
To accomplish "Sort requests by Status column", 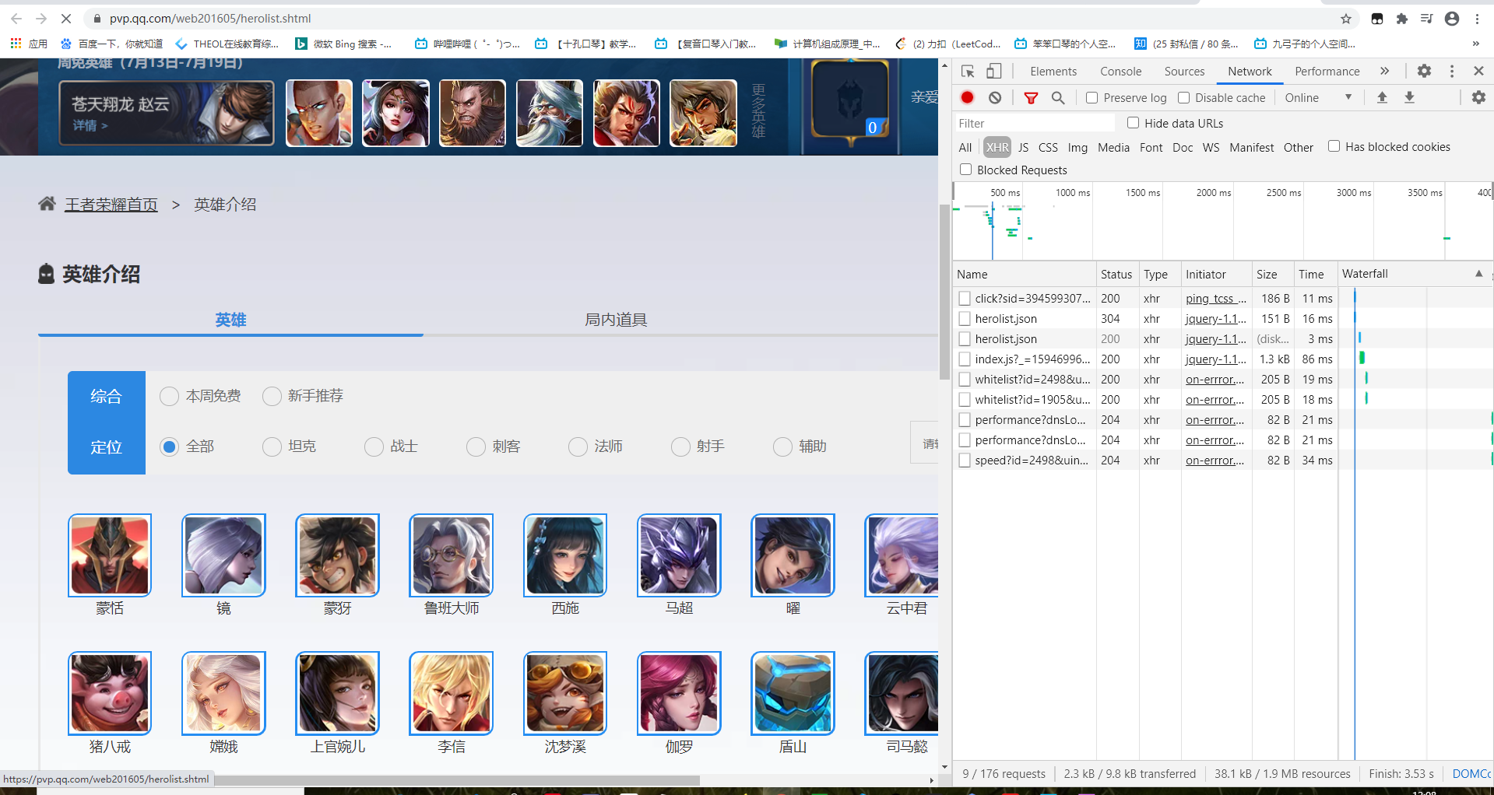I will tap(1116, 274).
